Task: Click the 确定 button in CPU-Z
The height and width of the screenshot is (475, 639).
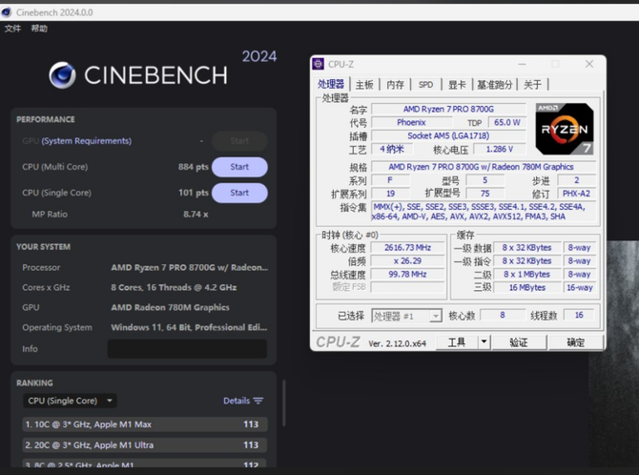Action: (x=575, y=342)
